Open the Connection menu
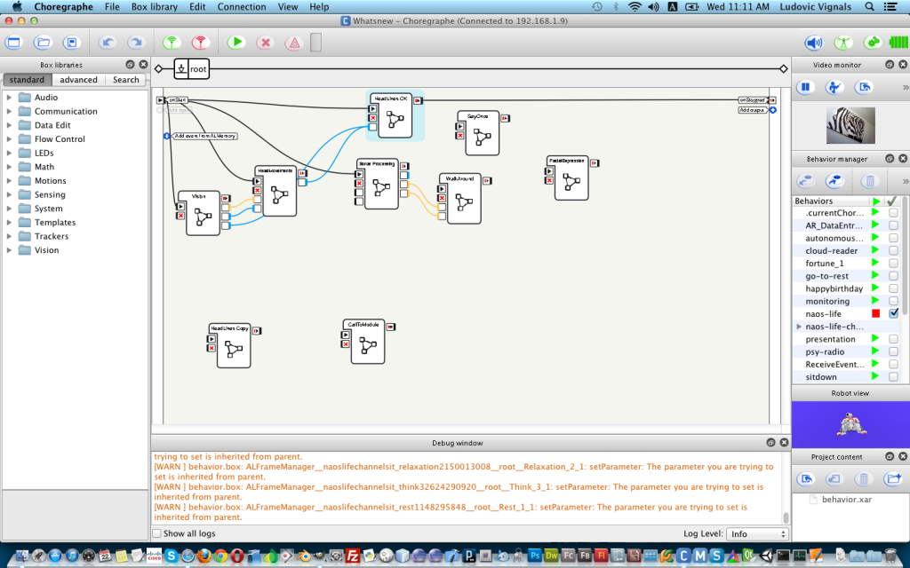 [x=242, y=7]
